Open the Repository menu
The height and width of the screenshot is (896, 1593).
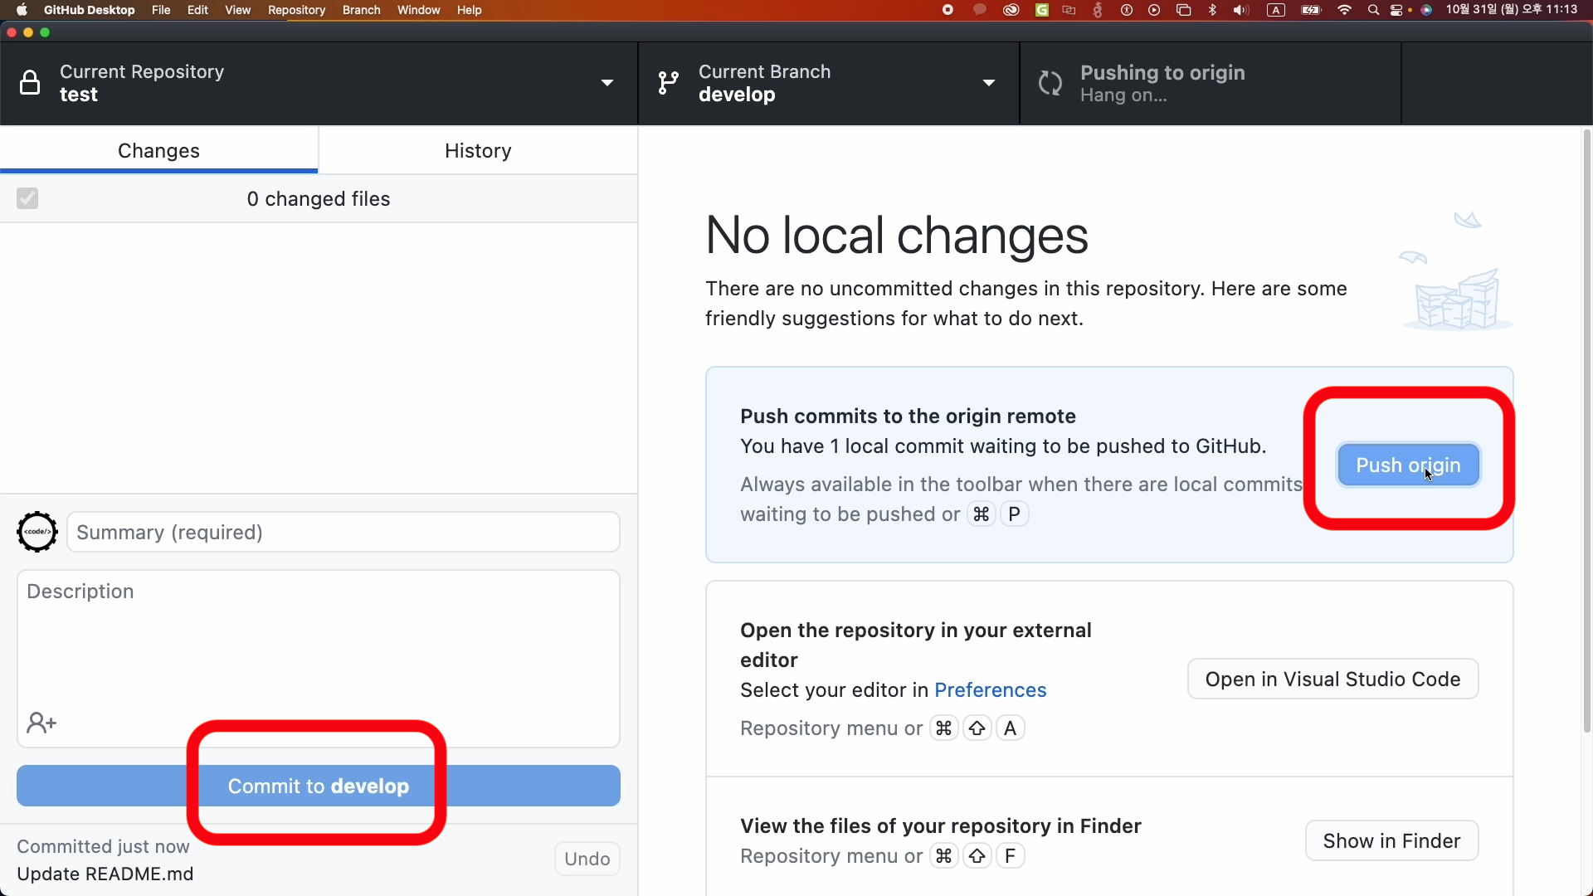point(296,10)
